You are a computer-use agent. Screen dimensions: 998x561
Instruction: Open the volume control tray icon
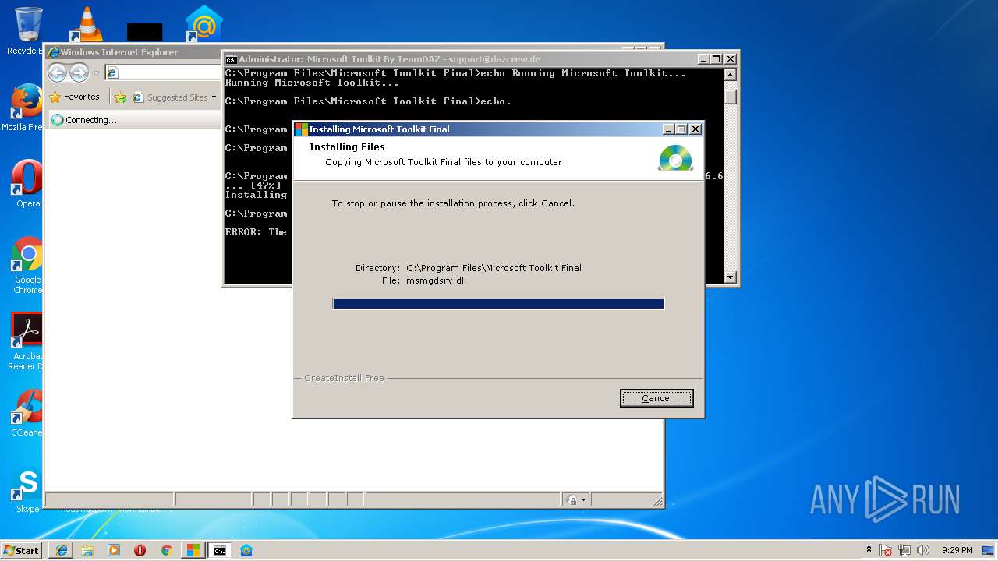923,550
